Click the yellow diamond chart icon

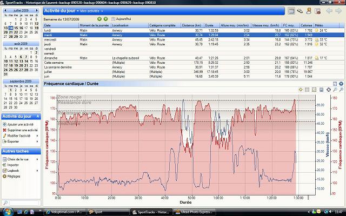pyautogui.click(x=301, y=90)
